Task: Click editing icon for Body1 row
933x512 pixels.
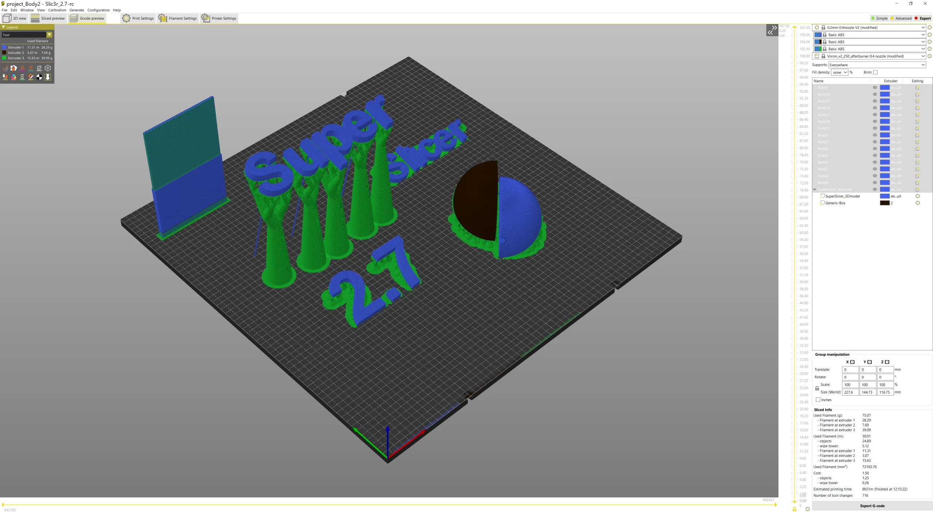Action: [917, 87]
